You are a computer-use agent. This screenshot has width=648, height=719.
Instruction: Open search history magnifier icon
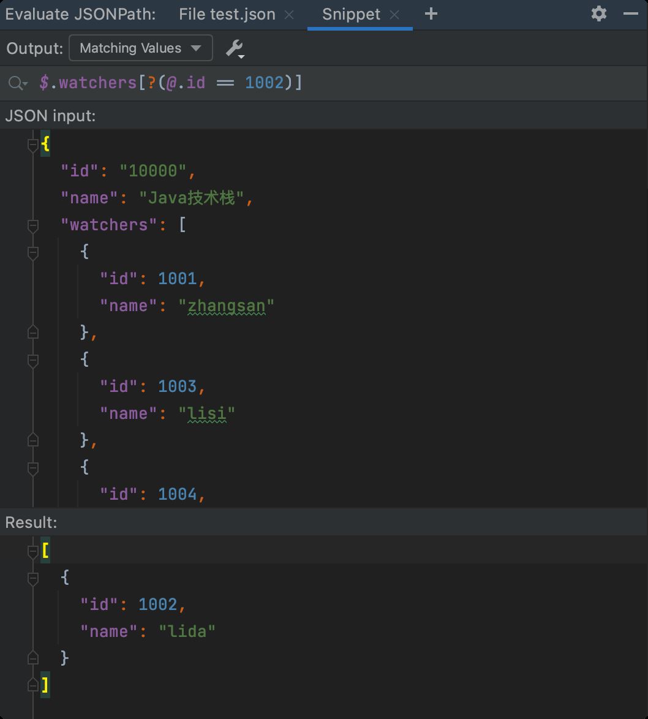18,83
